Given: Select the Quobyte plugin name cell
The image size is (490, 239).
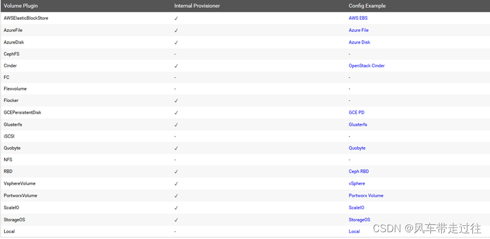Looking at the screenshot, I should (12, 148).
